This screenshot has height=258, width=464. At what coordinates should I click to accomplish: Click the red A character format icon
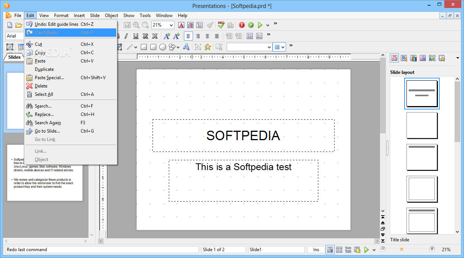pyautogui.click(x=181, y=25)
